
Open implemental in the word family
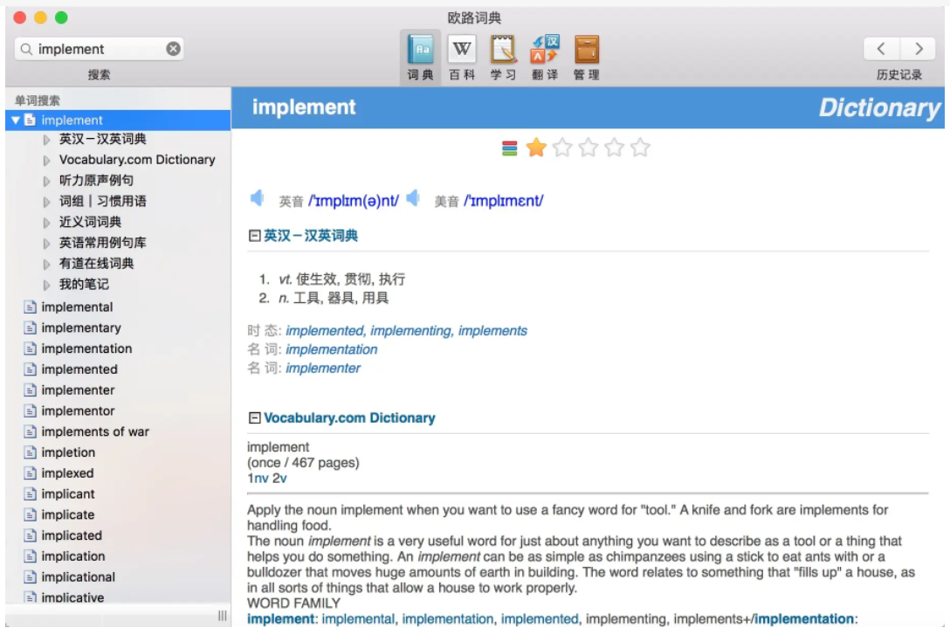click(358, 619)
